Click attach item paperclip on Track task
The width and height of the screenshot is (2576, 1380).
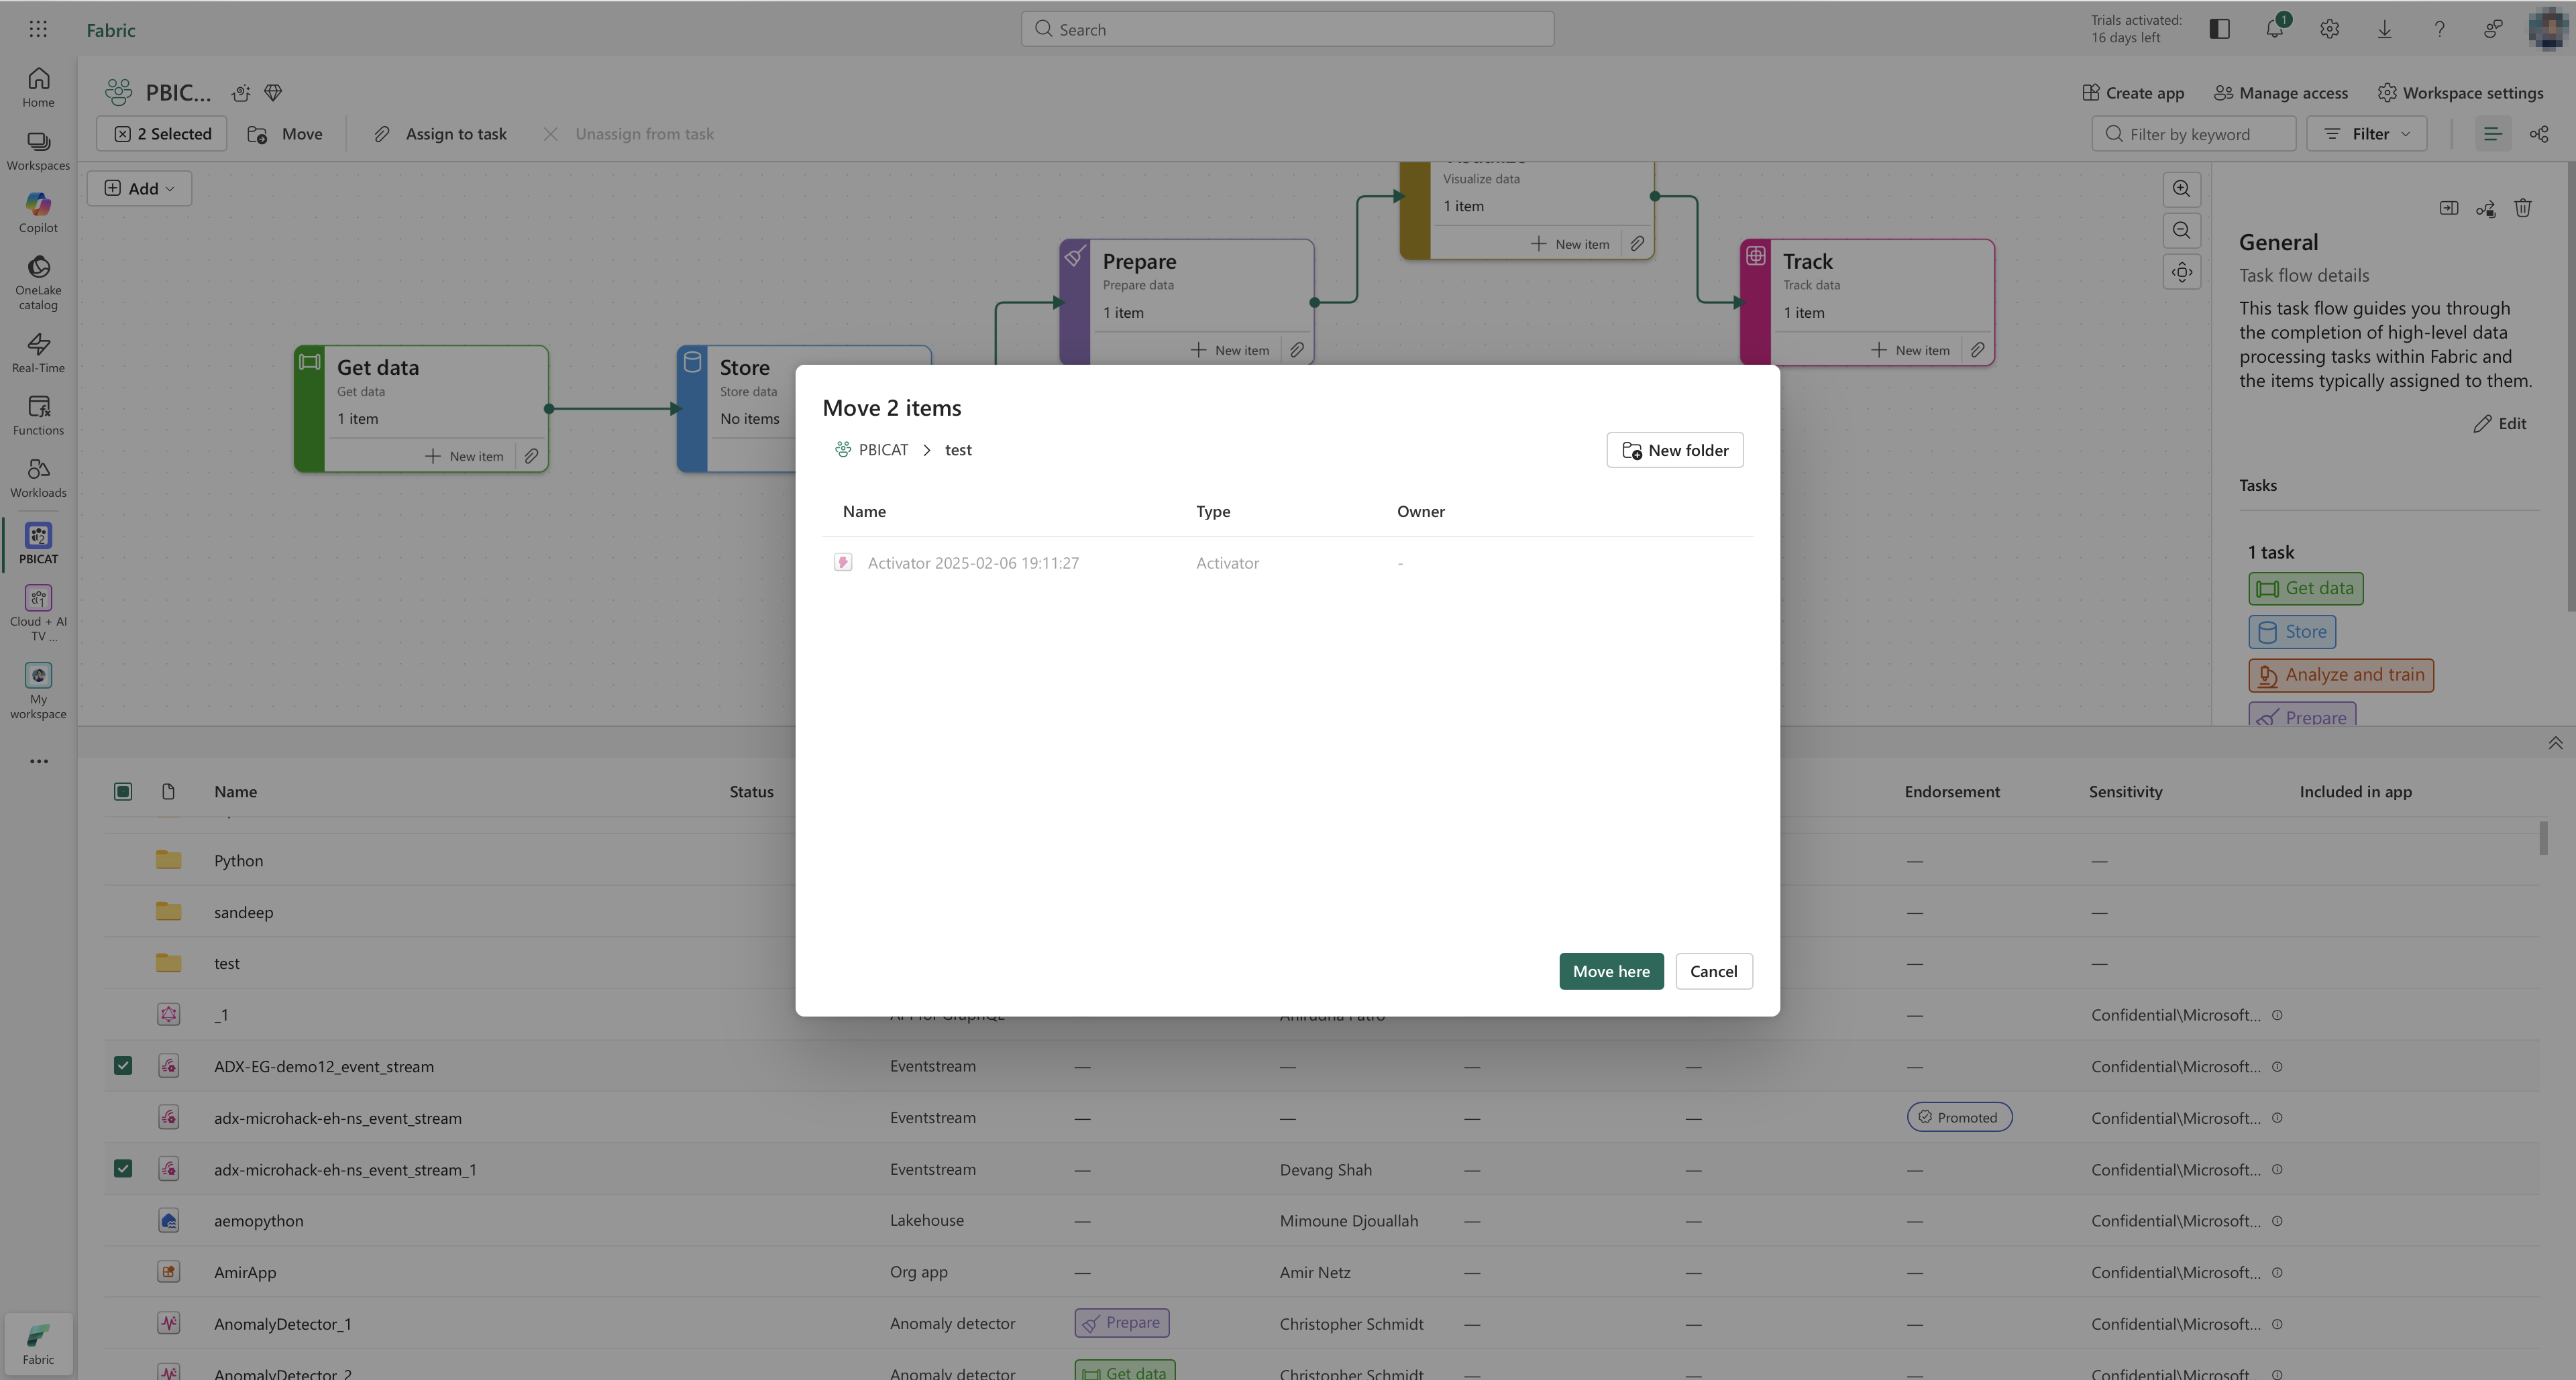coord(1977,350)
